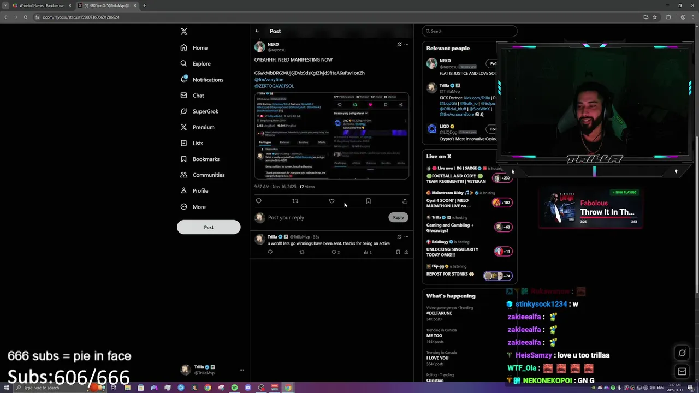Bookmark page with star icon

(655, 17)
